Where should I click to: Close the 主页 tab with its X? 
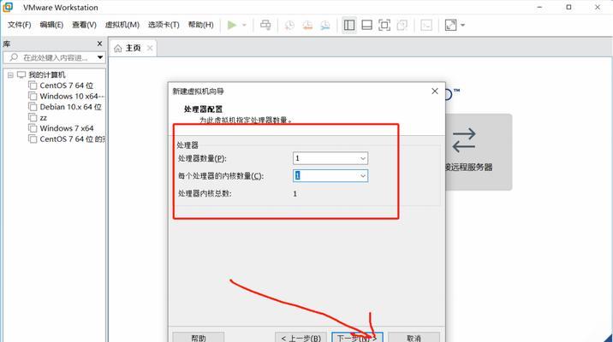pyautogui.click(x=150, y=48)
